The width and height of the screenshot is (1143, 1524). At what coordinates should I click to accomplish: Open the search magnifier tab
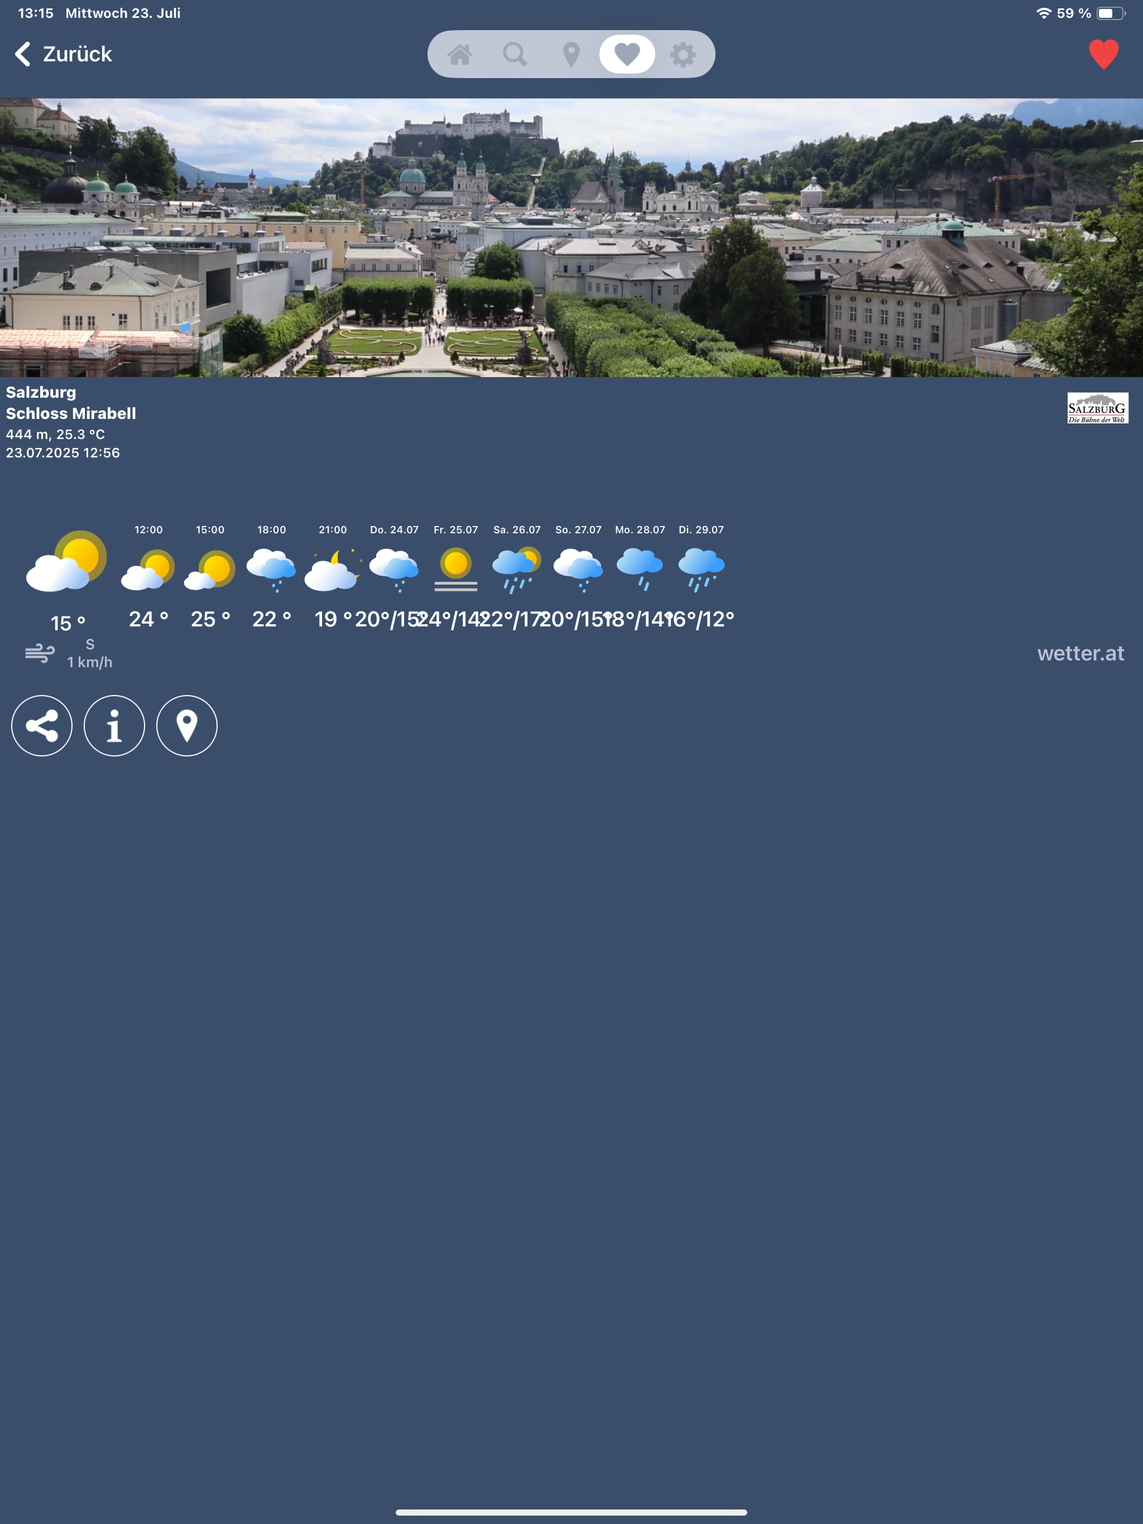(515, 55)
